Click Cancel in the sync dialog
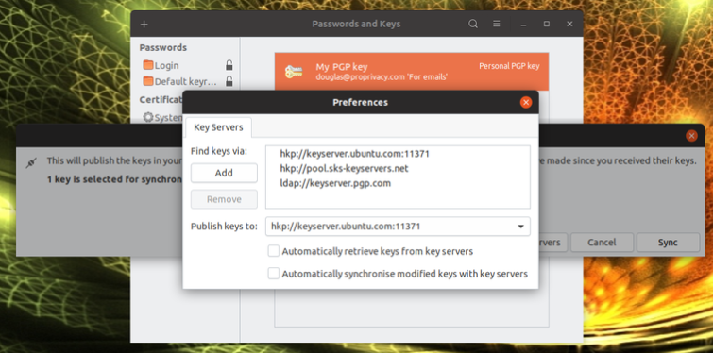Image resolution: width=713 pixels, height=353 pixels. click(x=602, y=243)
